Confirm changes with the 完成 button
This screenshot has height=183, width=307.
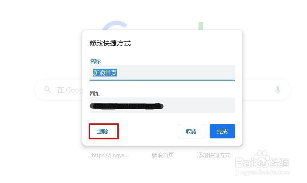pos(222,131)
